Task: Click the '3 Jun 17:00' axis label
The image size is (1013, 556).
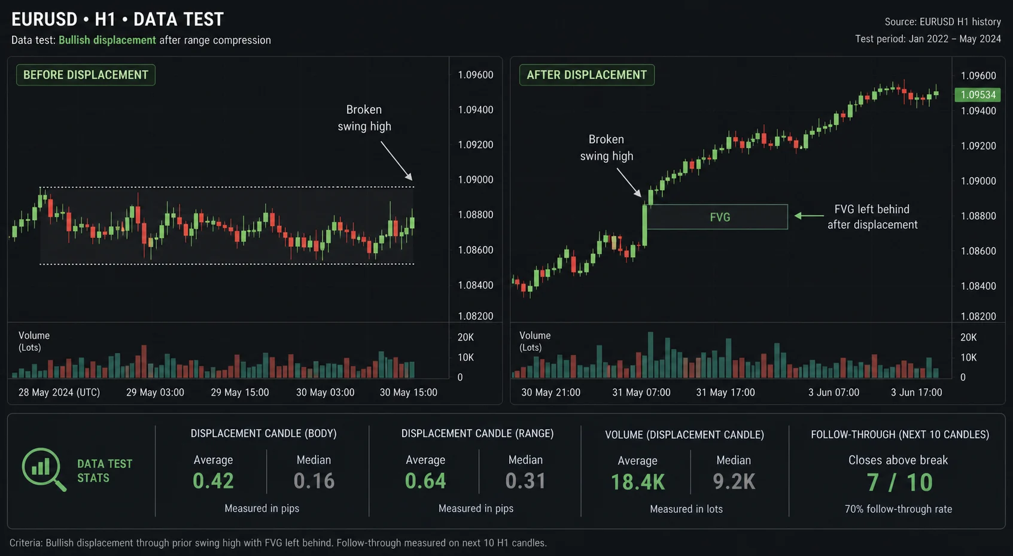Action: [x=916, y=393]
